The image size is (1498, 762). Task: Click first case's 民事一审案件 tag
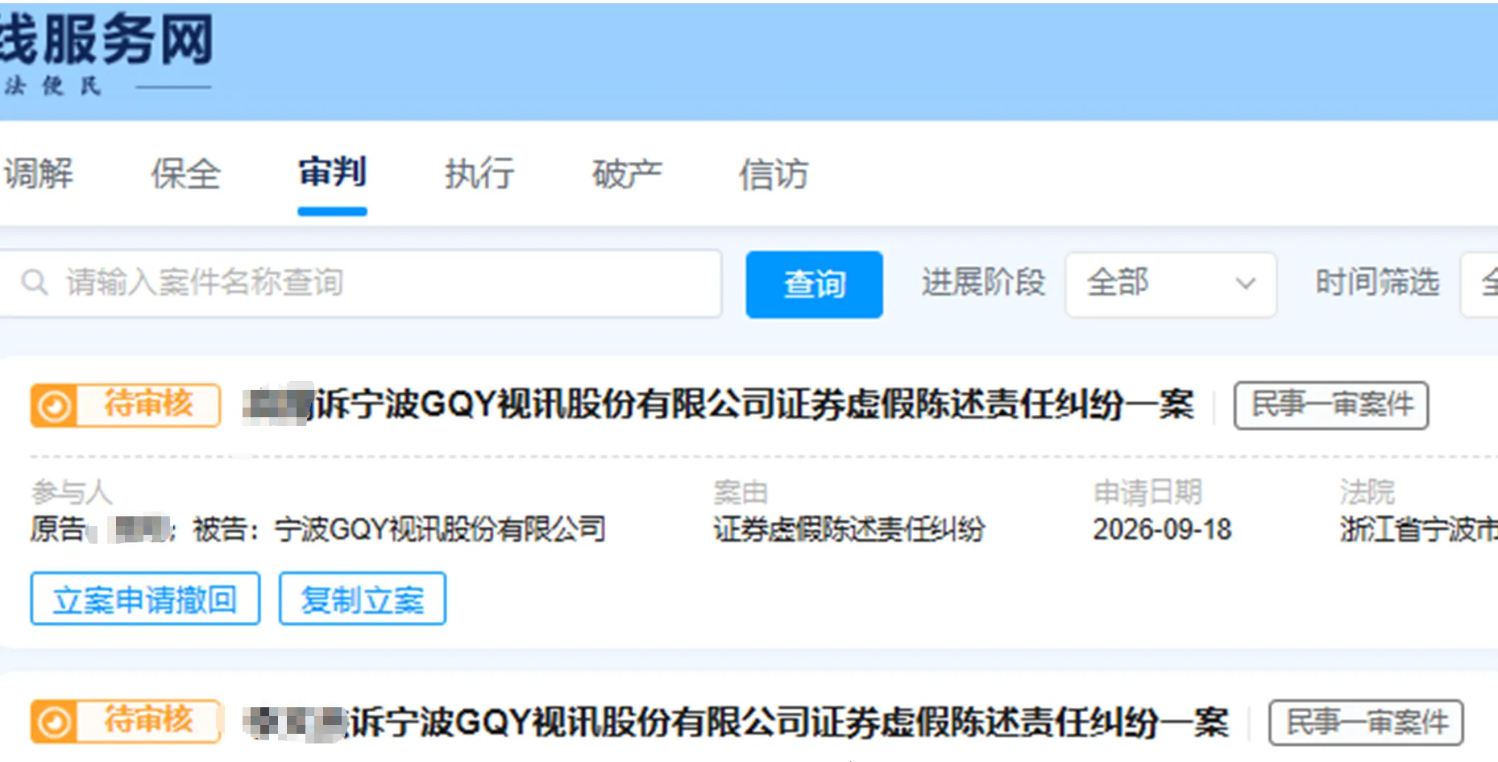pos(1331,405)
